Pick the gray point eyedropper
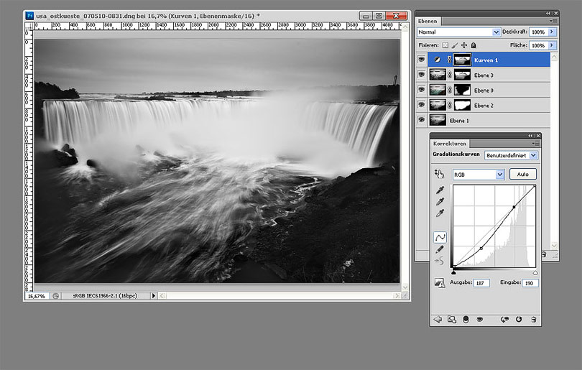This screenshot has width=582, height=370. pyautogui.click(x=440, y=201)
